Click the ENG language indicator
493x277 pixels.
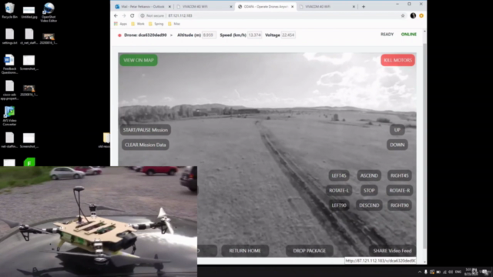pos(458,272)
